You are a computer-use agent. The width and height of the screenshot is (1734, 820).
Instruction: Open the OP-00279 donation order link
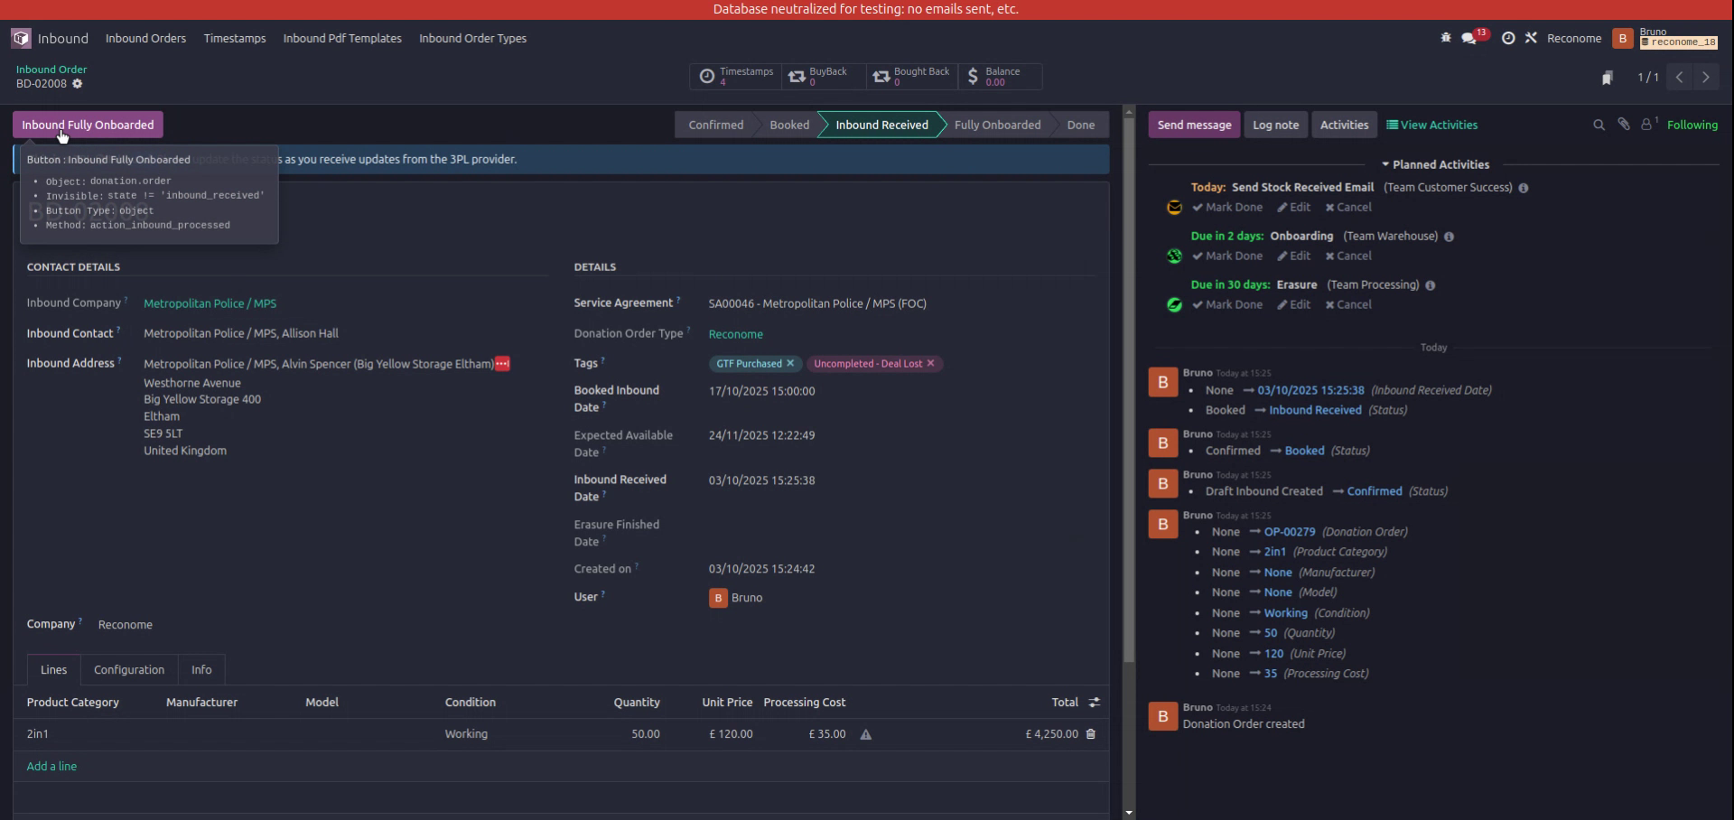click(1289, 532)
